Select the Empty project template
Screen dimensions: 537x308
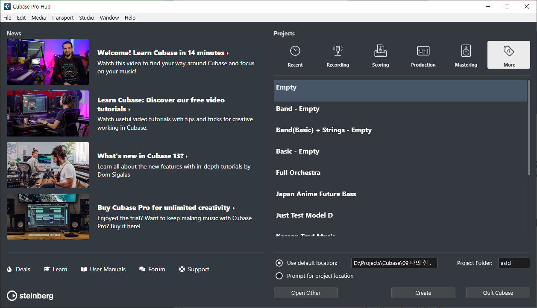click(400, 91)
